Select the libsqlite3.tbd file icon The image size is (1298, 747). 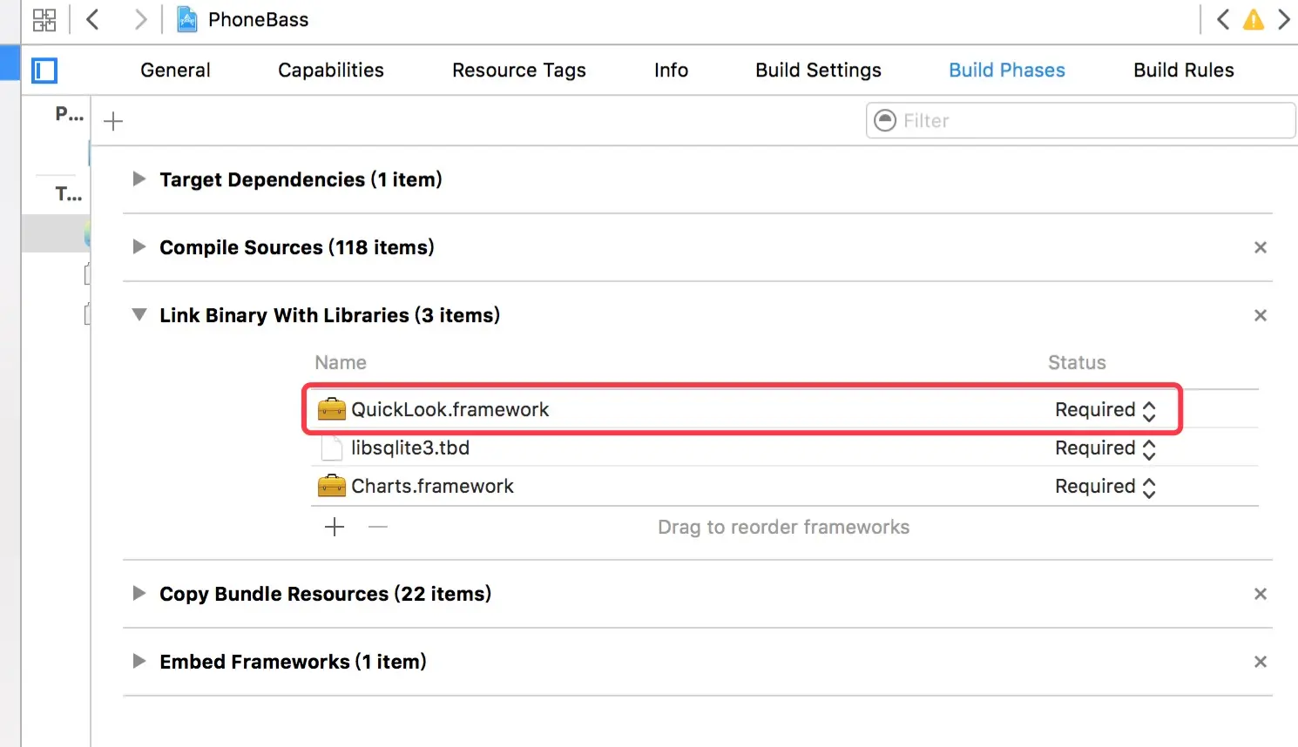click(332, 448)
